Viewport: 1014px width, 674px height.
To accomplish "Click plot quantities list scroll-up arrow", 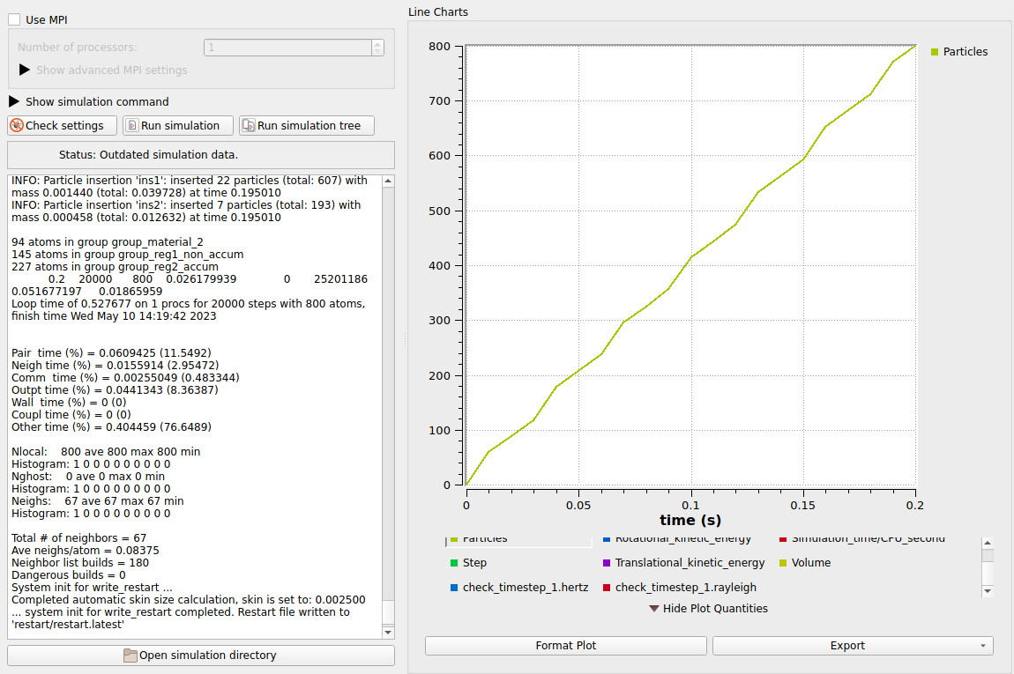I will (988, 543).
